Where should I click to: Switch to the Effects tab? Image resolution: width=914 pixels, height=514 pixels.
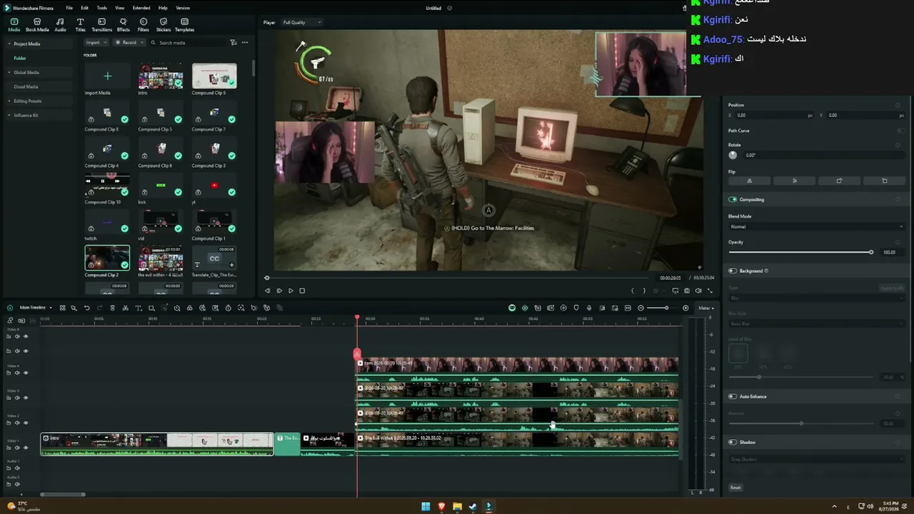pos(123,25)
